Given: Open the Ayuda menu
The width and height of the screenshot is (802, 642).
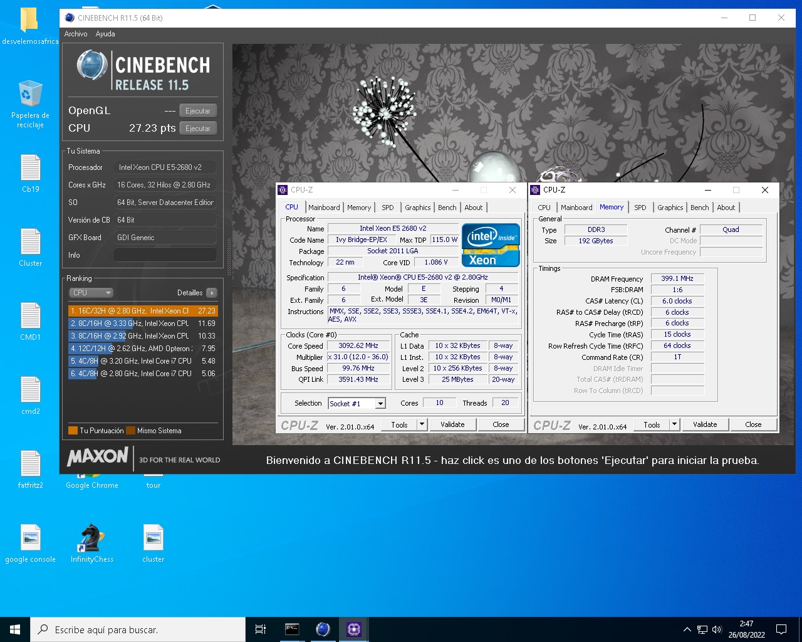Looking at the screenshot, I should coord(105,34).
